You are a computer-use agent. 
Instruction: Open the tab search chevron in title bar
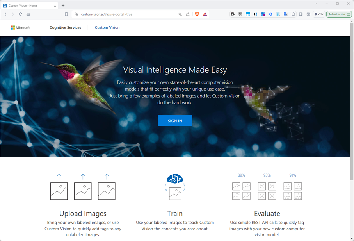click(x=316, y=4)
